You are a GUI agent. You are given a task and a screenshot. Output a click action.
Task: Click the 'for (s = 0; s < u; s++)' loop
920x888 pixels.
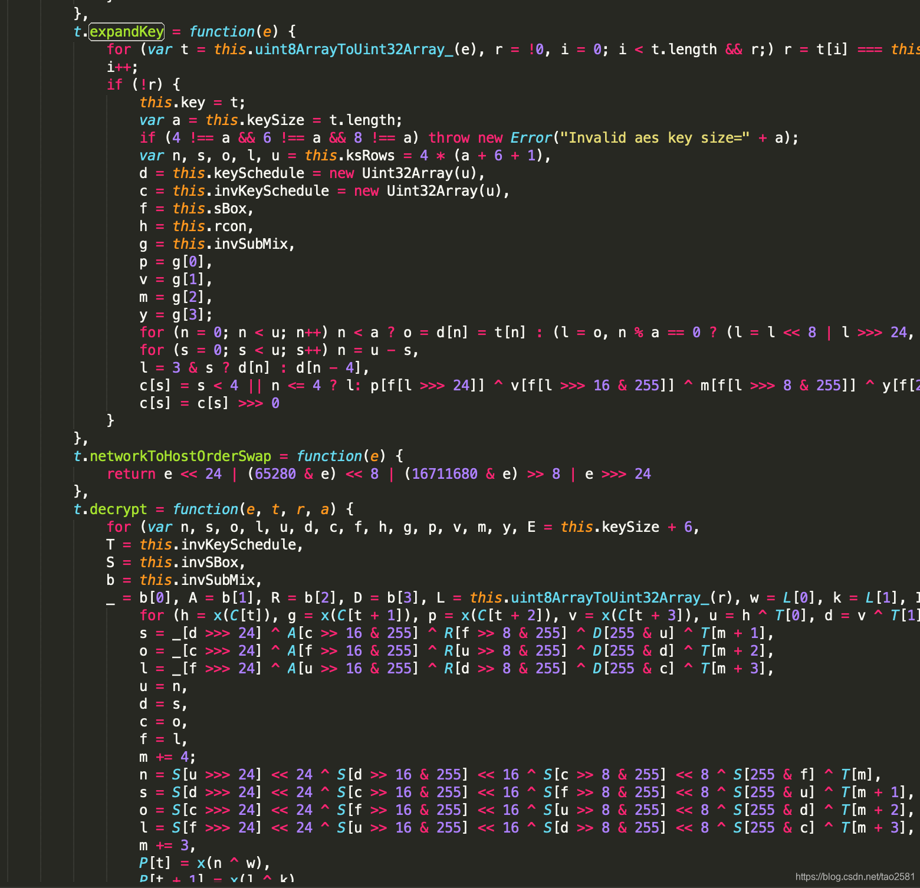(234, 350)
